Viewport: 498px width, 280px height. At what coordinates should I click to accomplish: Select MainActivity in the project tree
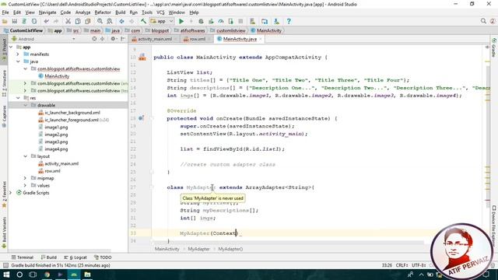point(57,76)
